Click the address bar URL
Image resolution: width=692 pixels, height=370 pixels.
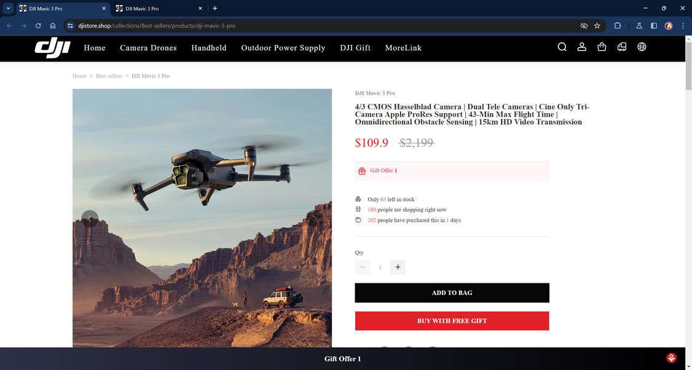[157, 26]
